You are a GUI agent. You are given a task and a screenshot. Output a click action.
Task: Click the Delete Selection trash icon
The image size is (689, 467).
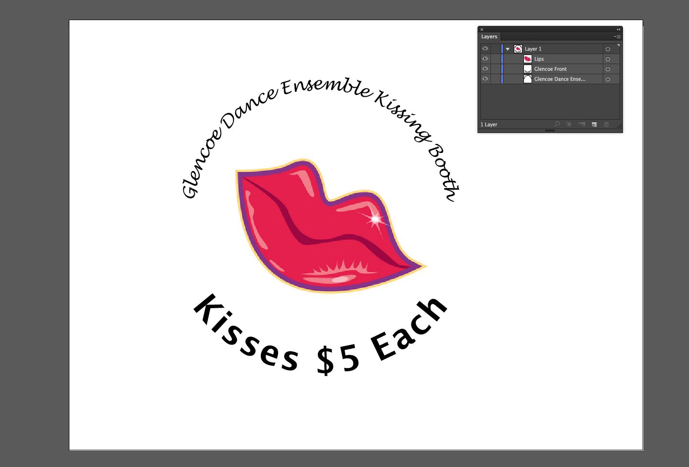606,124
